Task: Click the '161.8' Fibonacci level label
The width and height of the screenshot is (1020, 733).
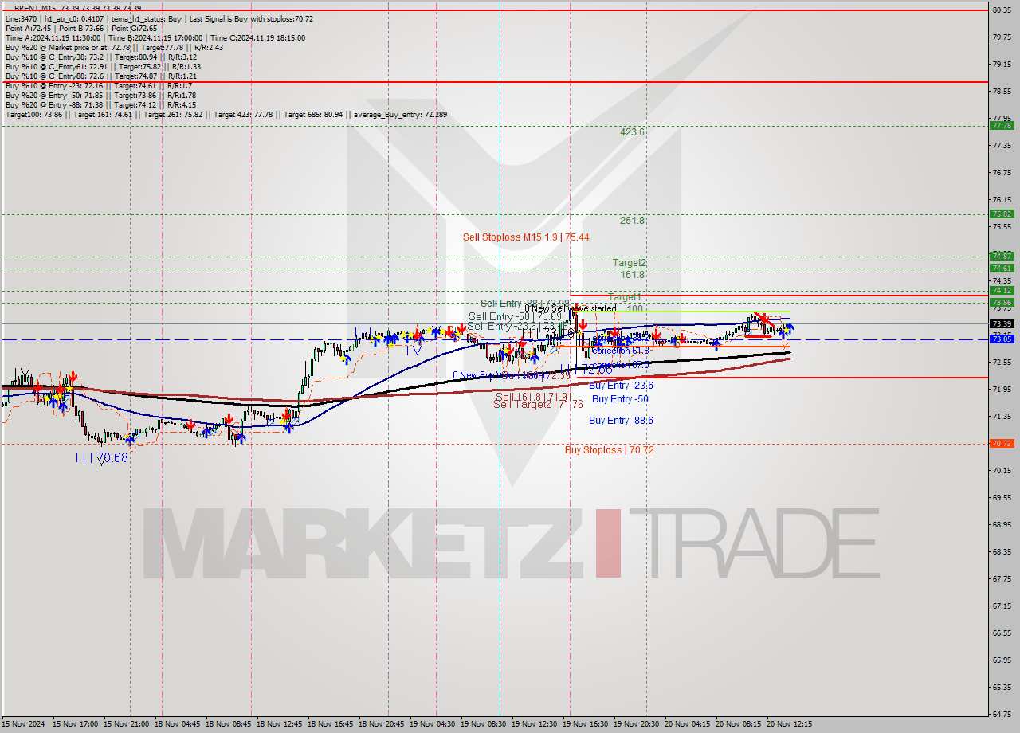Action: point(632,275)
